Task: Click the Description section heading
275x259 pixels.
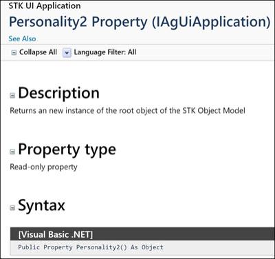Action: pyautogui.click(x=59, y=93)
